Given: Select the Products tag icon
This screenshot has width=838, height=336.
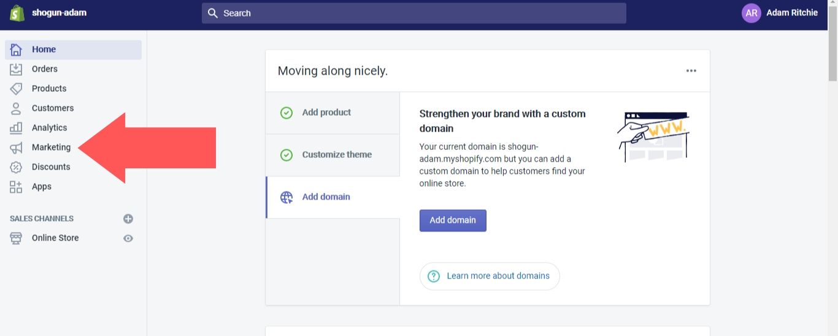Looking at the screenshot, I should coord(16,89).
